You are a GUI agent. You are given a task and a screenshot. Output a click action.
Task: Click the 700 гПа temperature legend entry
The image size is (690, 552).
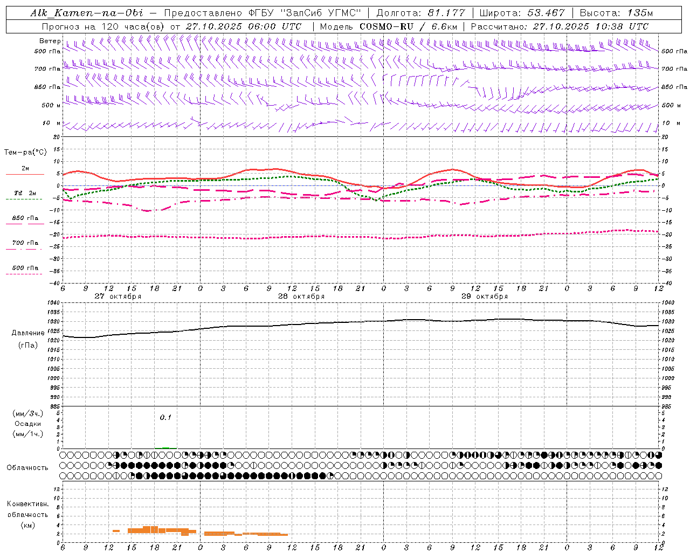25,243
